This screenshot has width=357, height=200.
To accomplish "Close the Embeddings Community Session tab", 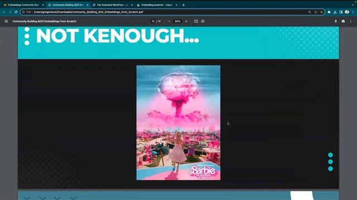I will pyautogui.click(x=43, y=5).
